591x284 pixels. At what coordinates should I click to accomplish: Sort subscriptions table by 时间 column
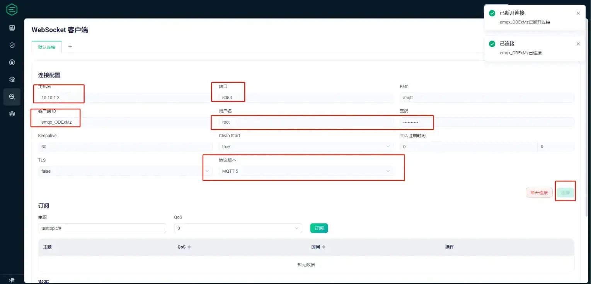coord(324,247)
